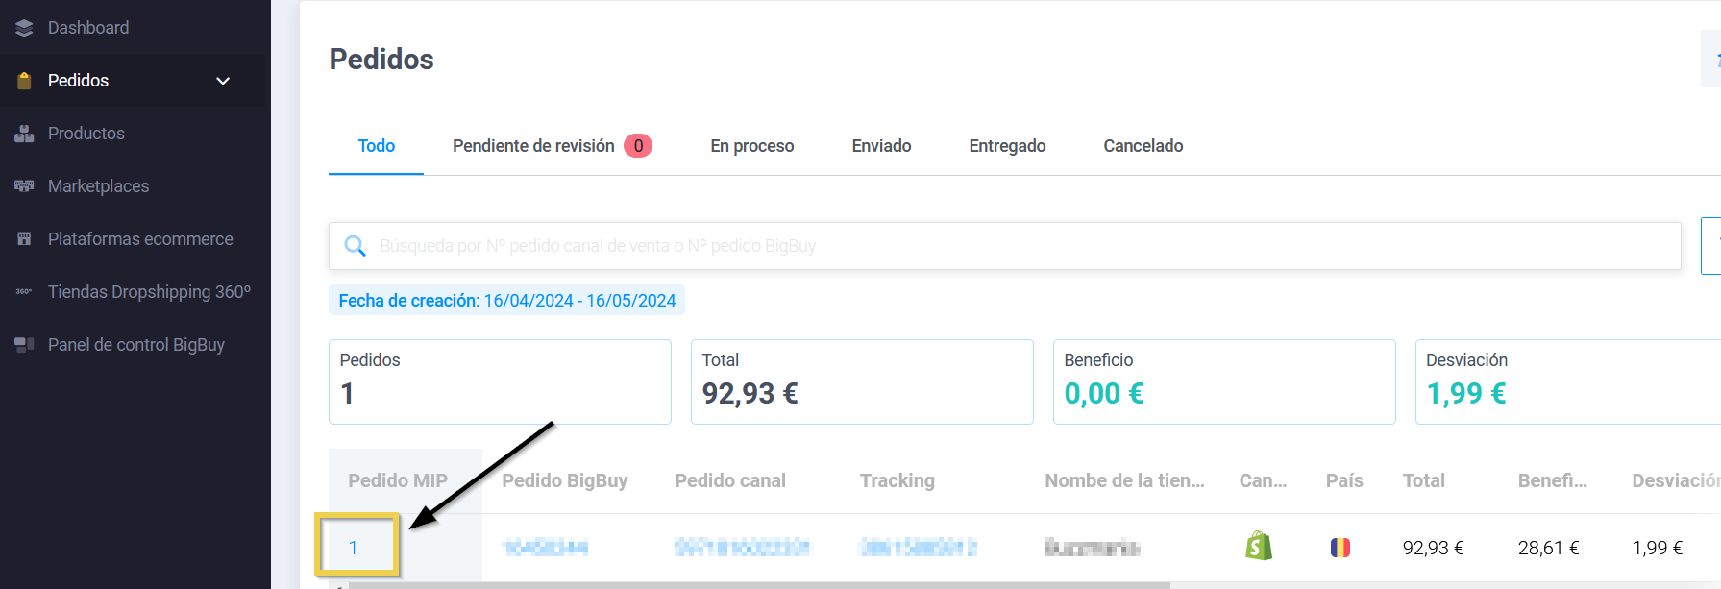
Task: Click the Plataformas ecommerce shop icon
Action: (x=24, y=239)
